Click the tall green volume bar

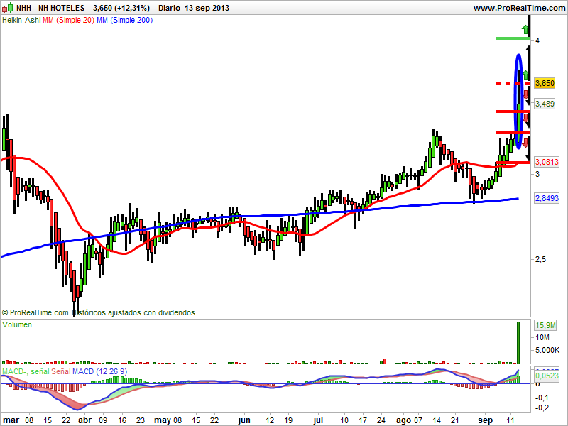[x=518, y=342]
